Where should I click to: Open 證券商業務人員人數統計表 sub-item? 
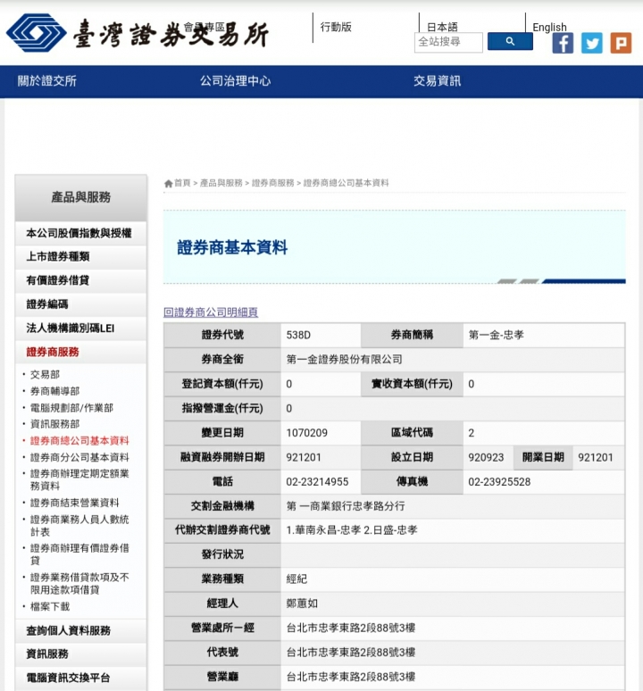tap(79, 526)
